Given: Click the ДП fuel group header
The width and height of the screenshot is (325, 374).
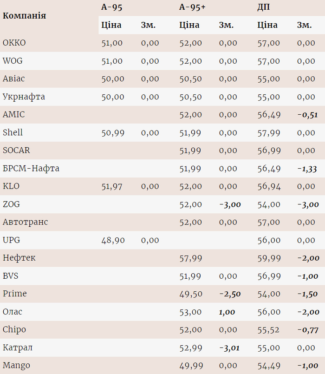Looking at the screenshot, I should pos(263,7).
